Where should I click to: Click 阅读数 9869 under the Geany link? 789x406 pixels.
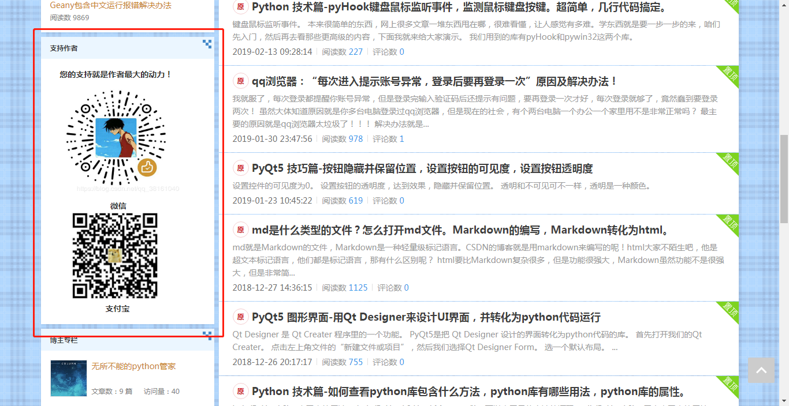pyautogui.click(x=69, y=18)
